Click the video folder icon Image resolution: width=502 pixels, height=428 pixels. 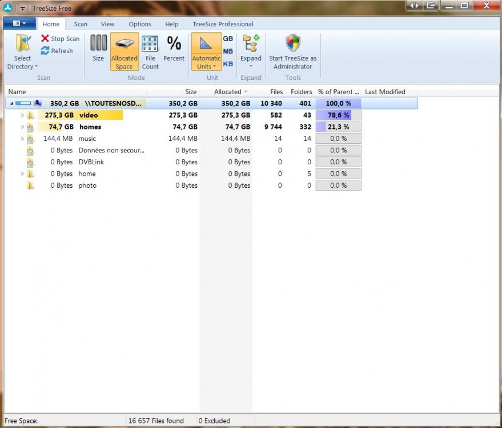[x=30, y=115]
